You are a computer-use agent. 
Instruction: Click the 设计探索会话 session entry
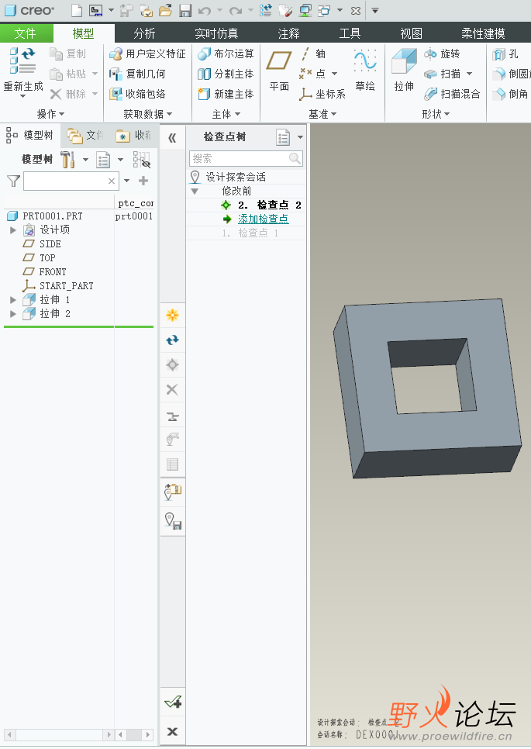click(236, 178)
